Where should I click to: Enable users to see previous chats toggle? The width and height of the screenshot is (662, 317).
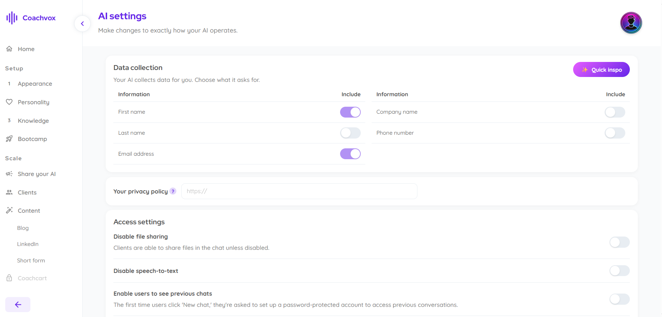619,299
